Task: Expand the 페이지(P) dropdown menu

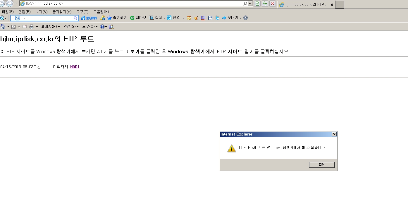Action: [x=50, y=27]
